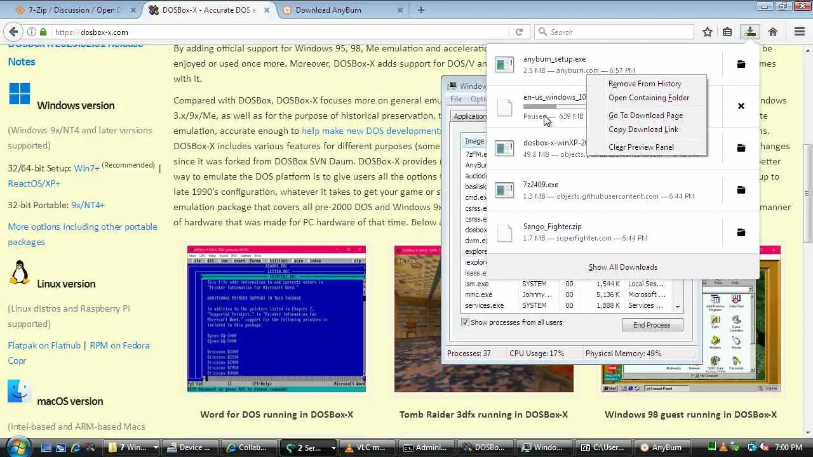813x457 pixels.
Task: Click the Sango_Fighter.zip file icon
Action: (x=504, y=233)
